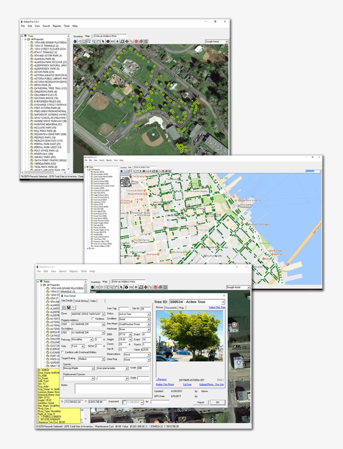Toggle the Inspected date checkbox
The height and width of the screenshot is (449, 343).
pyautogui.click(x=125, y=402)
